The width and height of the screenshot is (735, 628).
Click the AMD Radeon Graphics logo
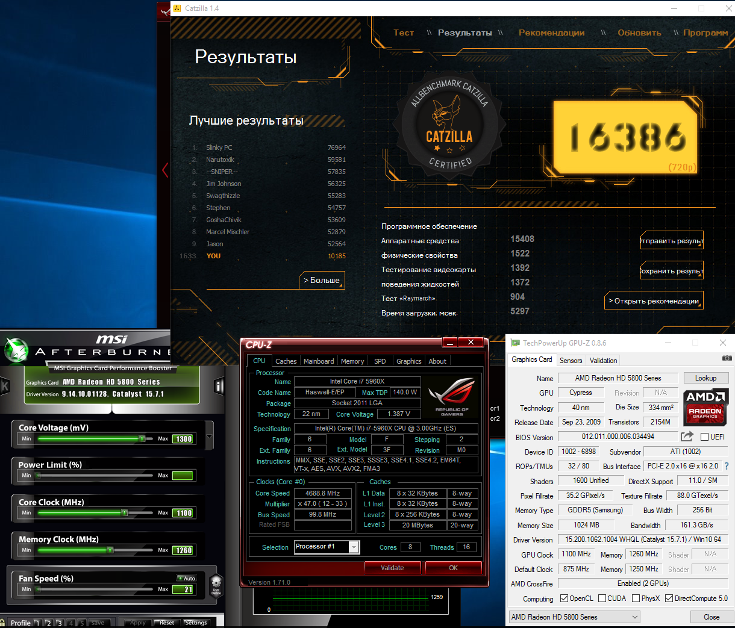(705, 406)
